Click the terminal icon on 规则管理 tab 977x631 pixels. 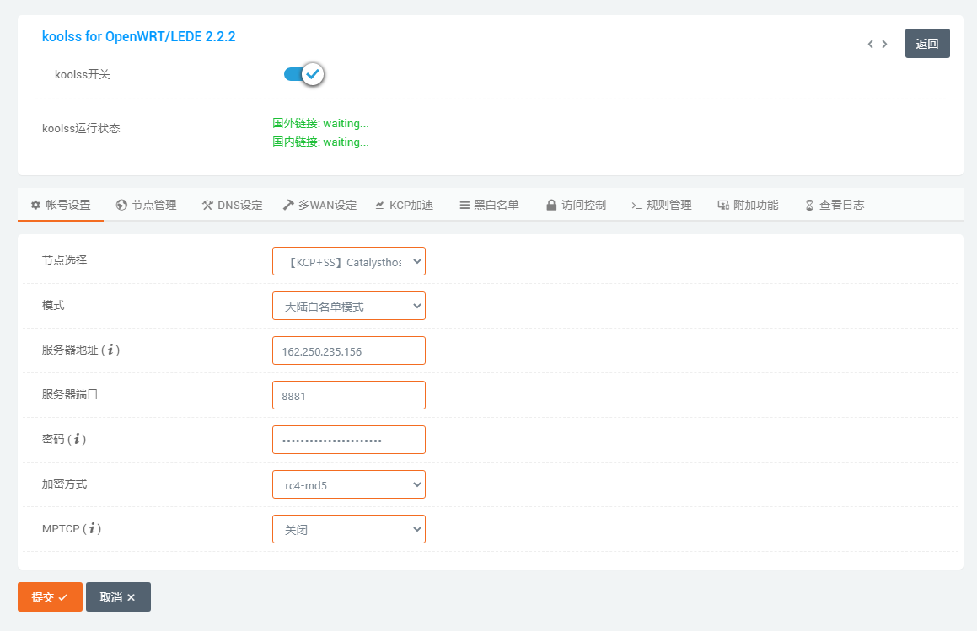[x=636, y=205]
